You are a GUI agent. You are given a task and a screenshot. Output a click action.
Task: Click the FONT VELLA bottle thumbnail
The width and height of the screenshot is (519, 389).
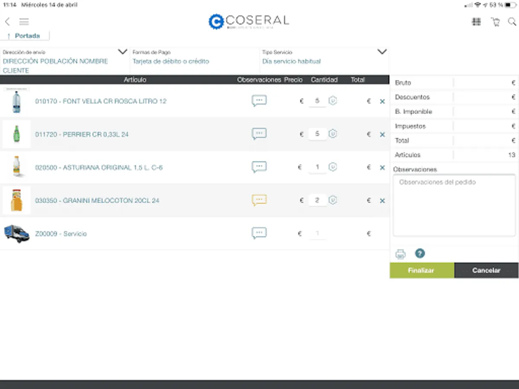(x=16, y=101)
